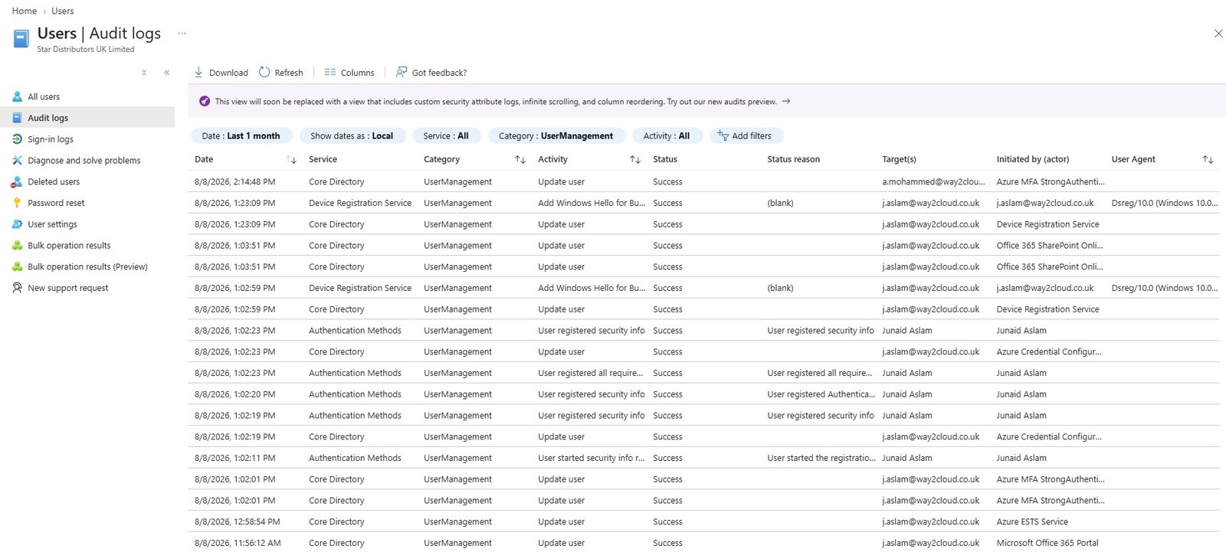Open User settings menu item
The image size is (1226, 552).
pos(52,224)
